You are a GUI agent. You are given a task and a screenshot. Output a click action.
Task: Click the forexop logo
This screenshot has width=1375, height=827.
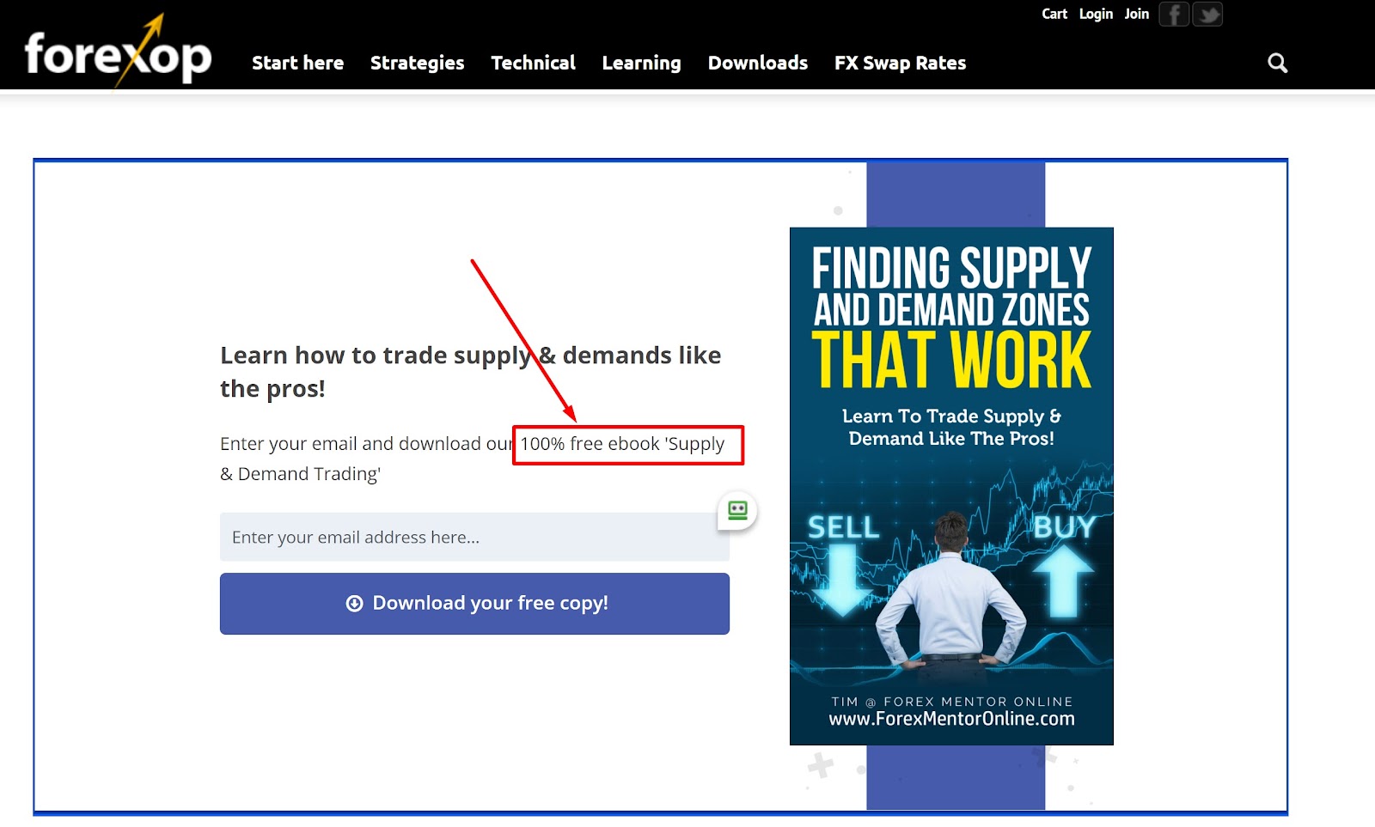pyautogui.click(x=118, y=52)
